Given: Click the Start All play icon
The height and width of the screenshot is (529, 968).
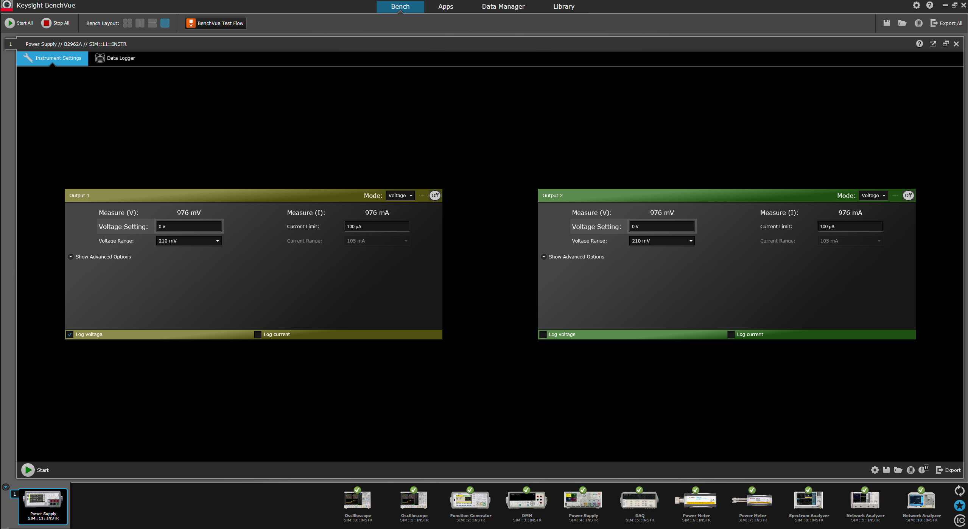Looking at the screenshot, I should pyautogui.click(x=10, y=23).
